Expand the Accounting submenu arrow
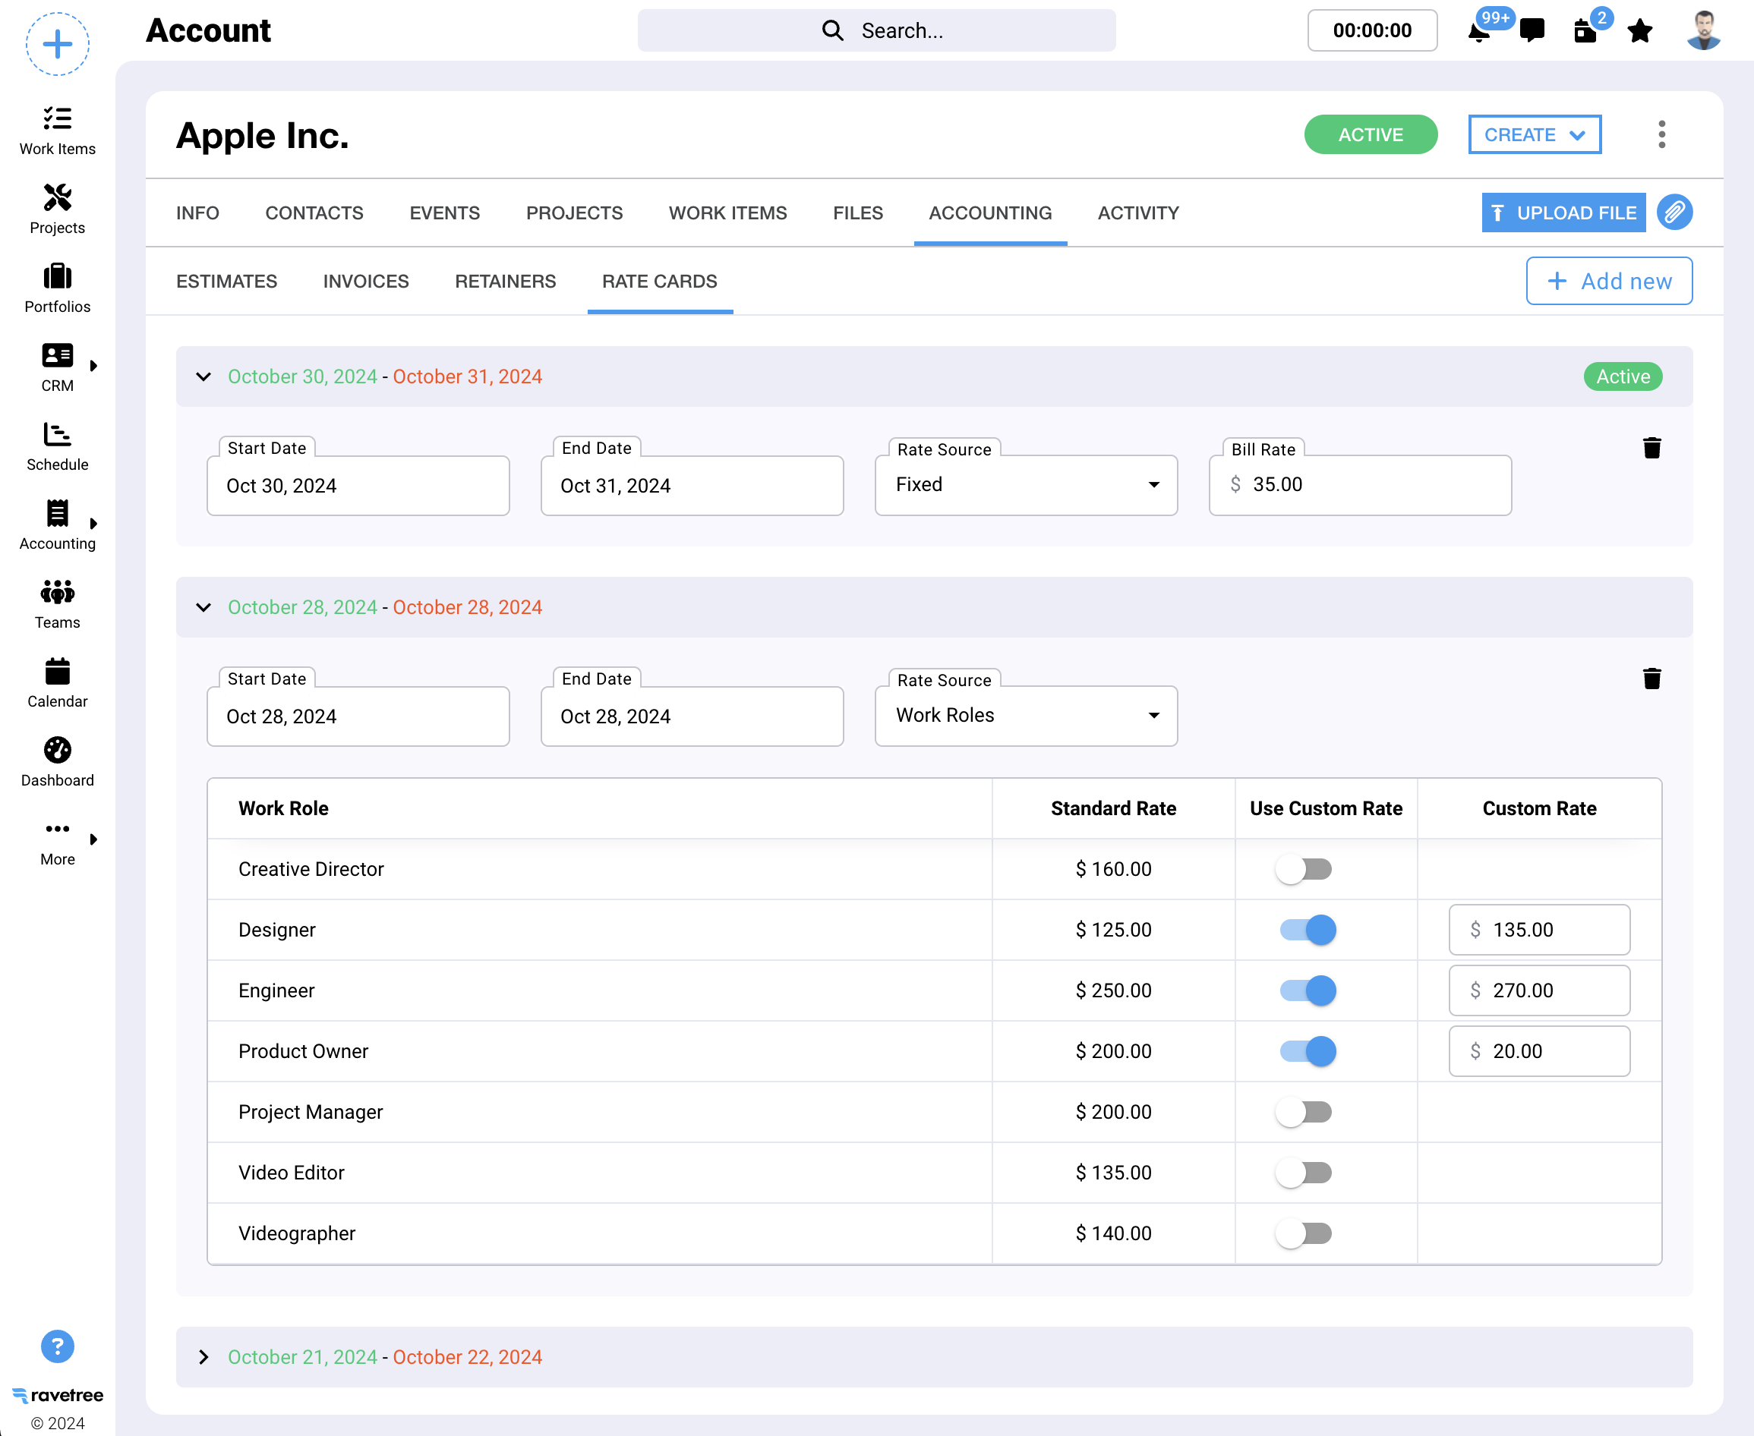Image resolution: width=1754 pixels, height=1436 pixels. [93, 524]
